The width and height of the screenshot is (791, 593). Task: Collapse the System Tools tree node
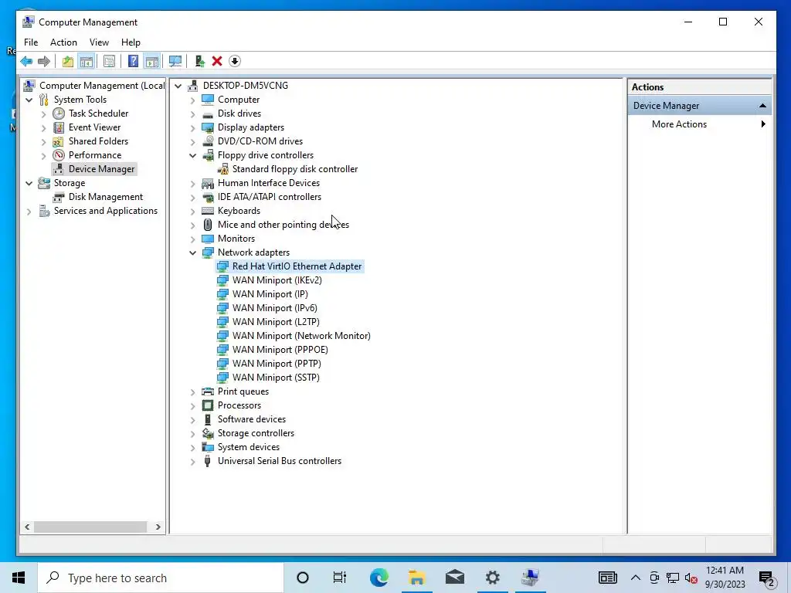point(29,100)
